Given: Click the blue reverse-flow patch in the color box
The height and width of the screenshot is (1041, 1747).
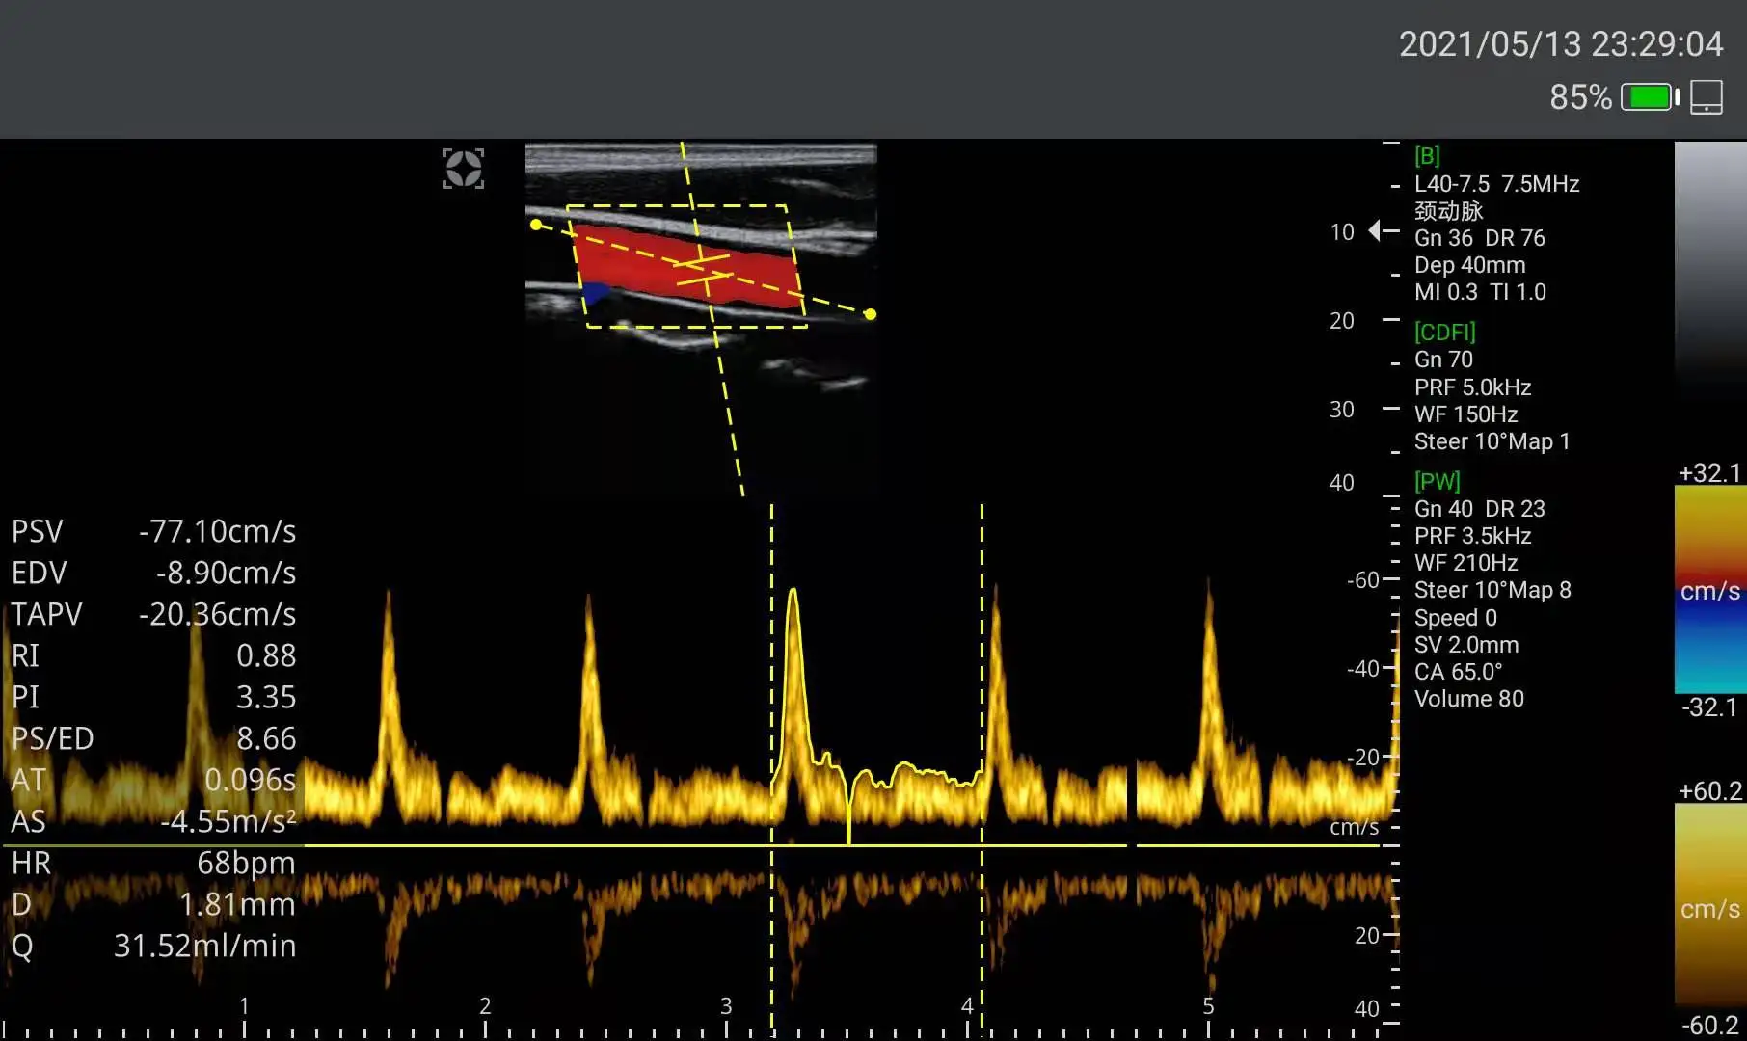Looking at the screenshot, I should point(595,292).
